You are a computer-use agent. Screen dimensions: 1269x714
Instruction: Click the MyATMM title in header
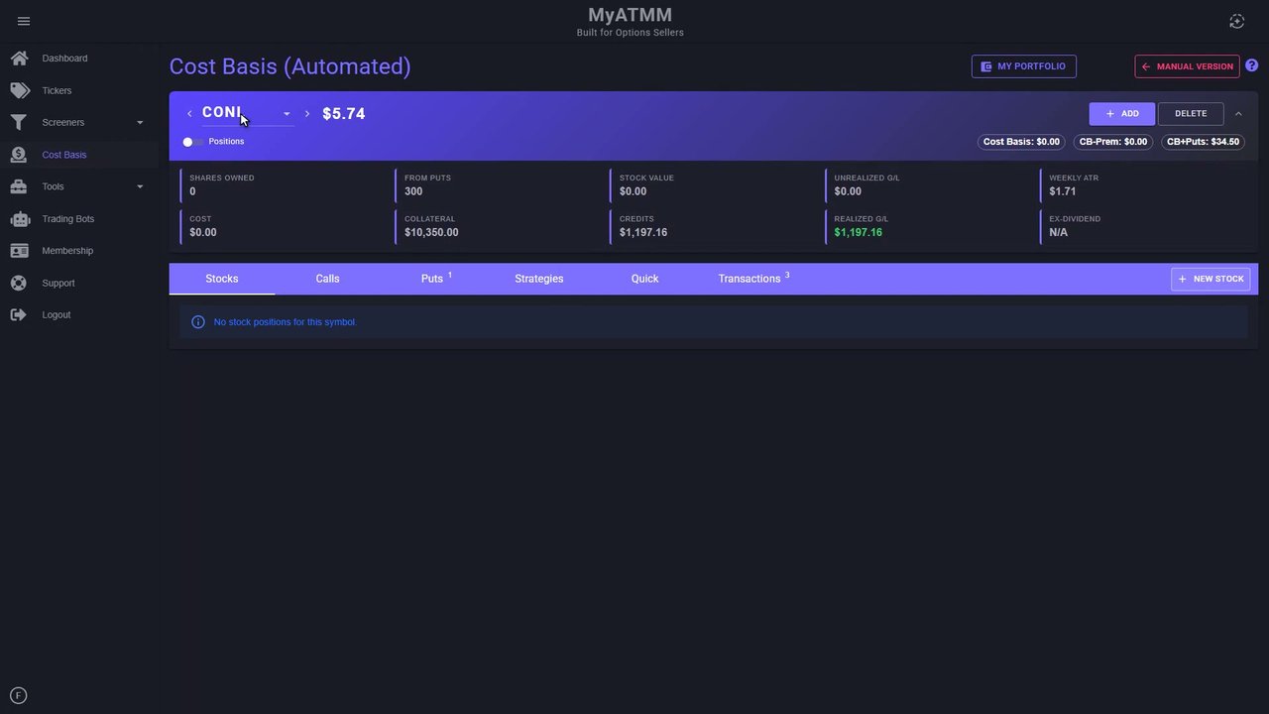pyautogui.click(x=631, y=15)
